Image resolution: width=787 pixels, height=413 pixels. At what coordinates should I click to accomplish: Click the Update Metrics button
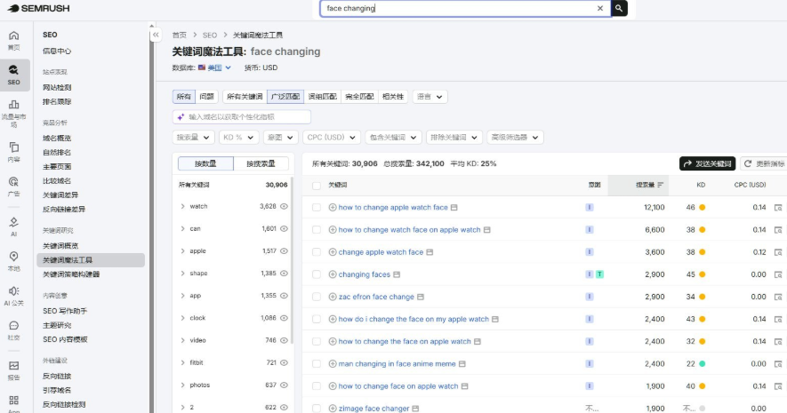pos(764,163)
